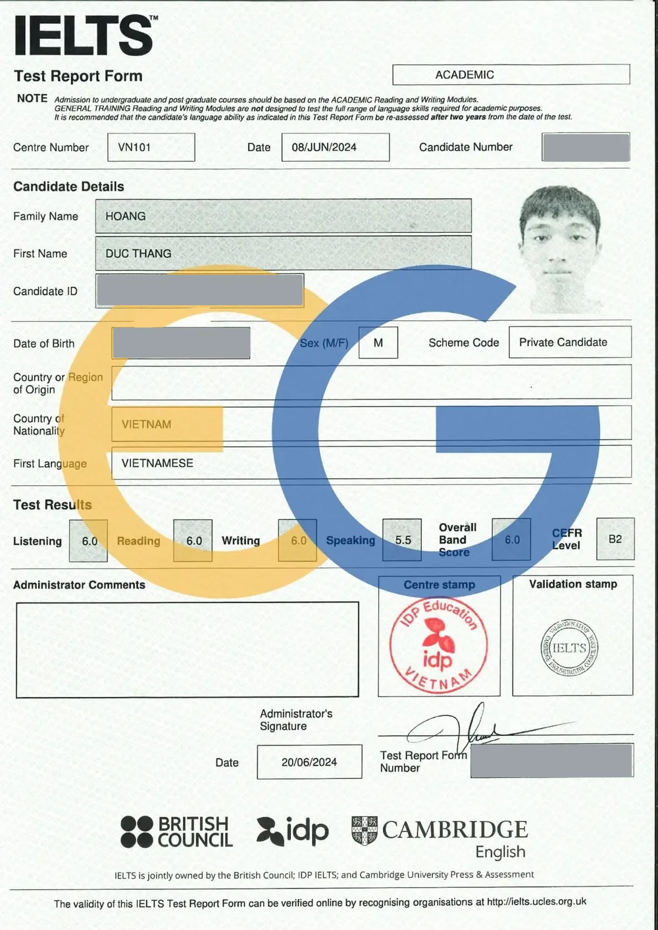This screenshot has height=930, width=658.
Task: Click the IELTS logo at top
Action: click(x=86, y=36)
